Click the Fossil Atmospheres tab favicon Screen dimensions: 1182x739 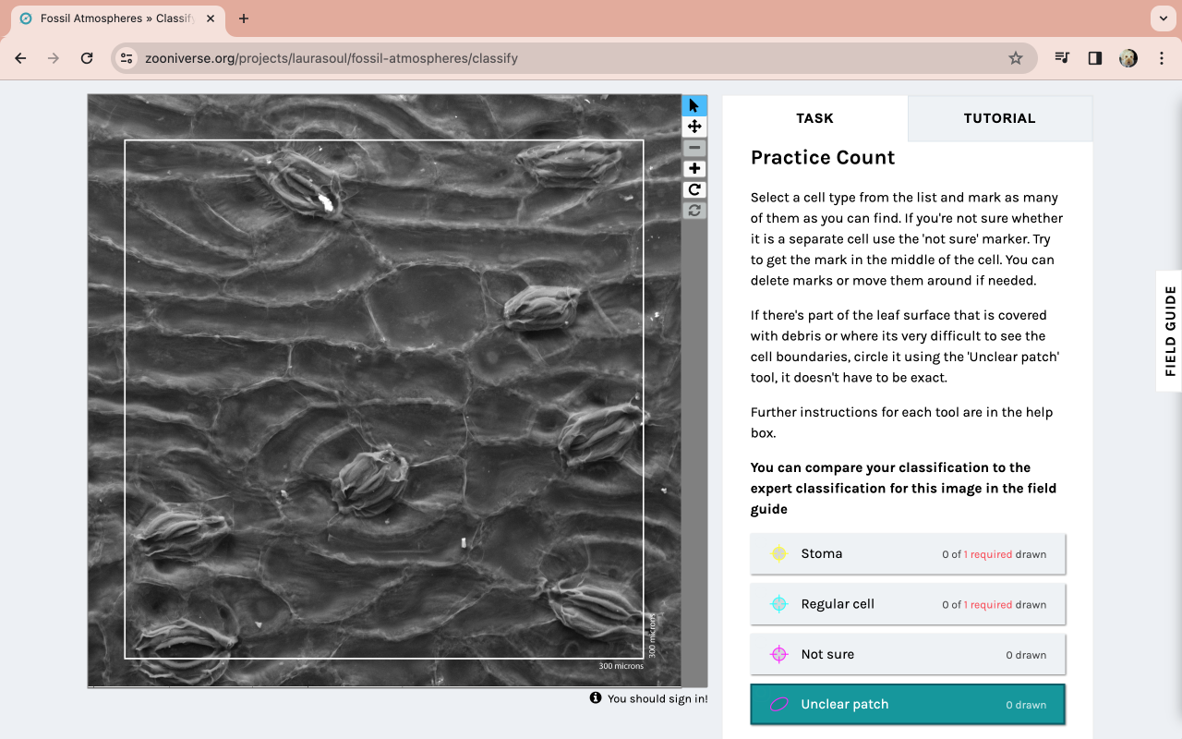(26, 18)
